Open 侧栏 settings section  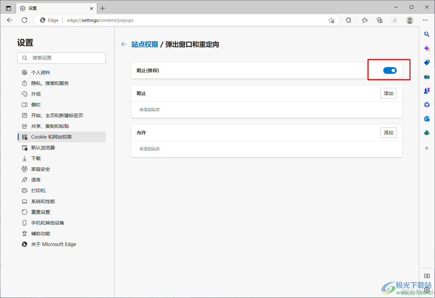(61, 105)
